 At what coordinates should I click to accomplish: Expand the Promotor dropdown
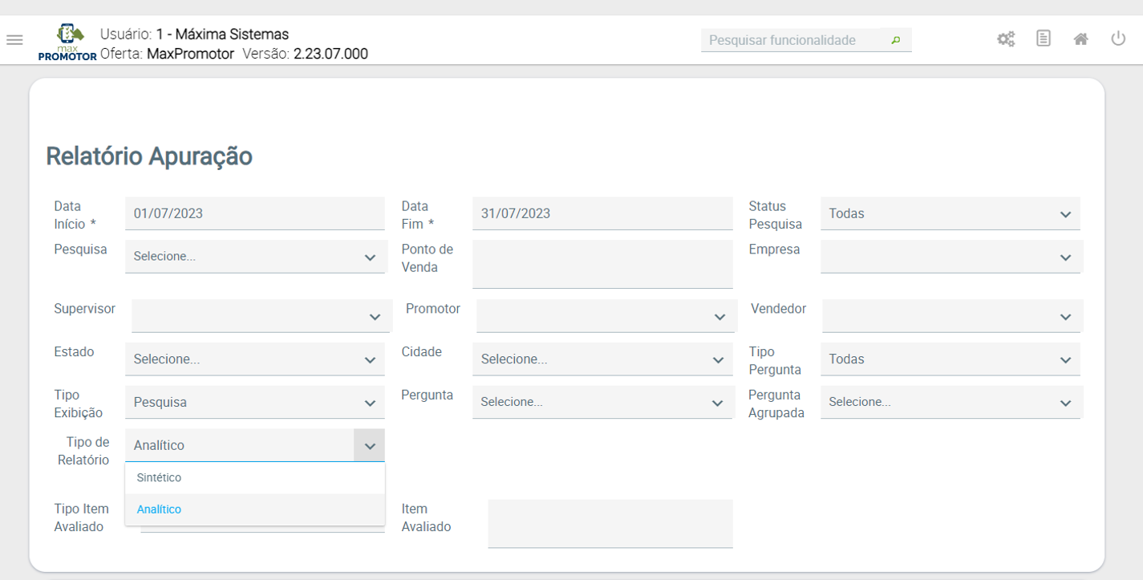click(606, 316)
